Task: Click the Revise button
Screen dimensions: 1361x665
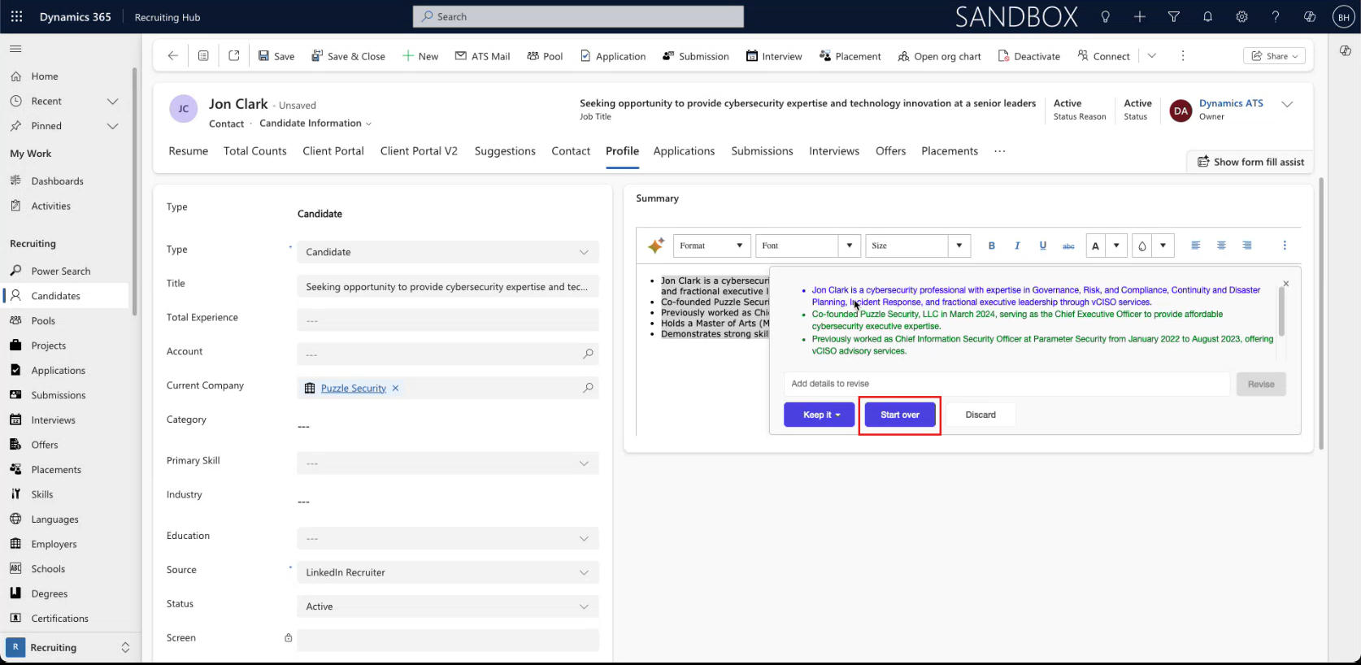Action: tap(1261, 385)
